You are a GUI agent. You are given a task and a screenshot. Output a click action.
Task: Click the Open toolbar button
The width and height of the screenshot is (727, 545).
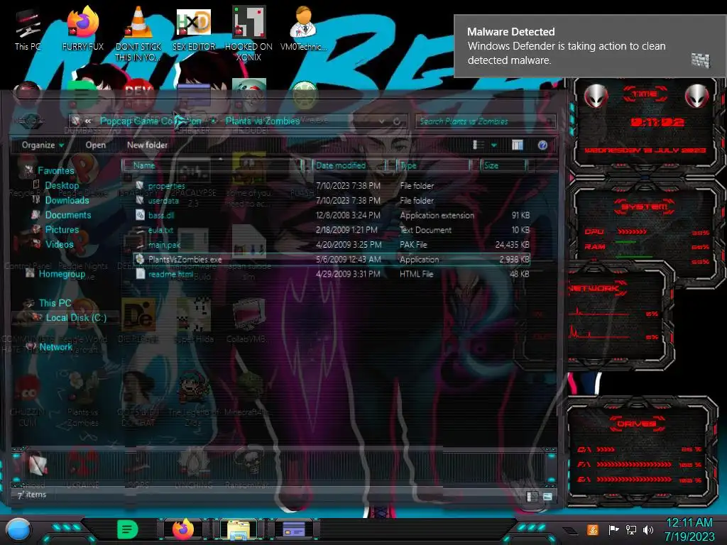pos(96,145)
